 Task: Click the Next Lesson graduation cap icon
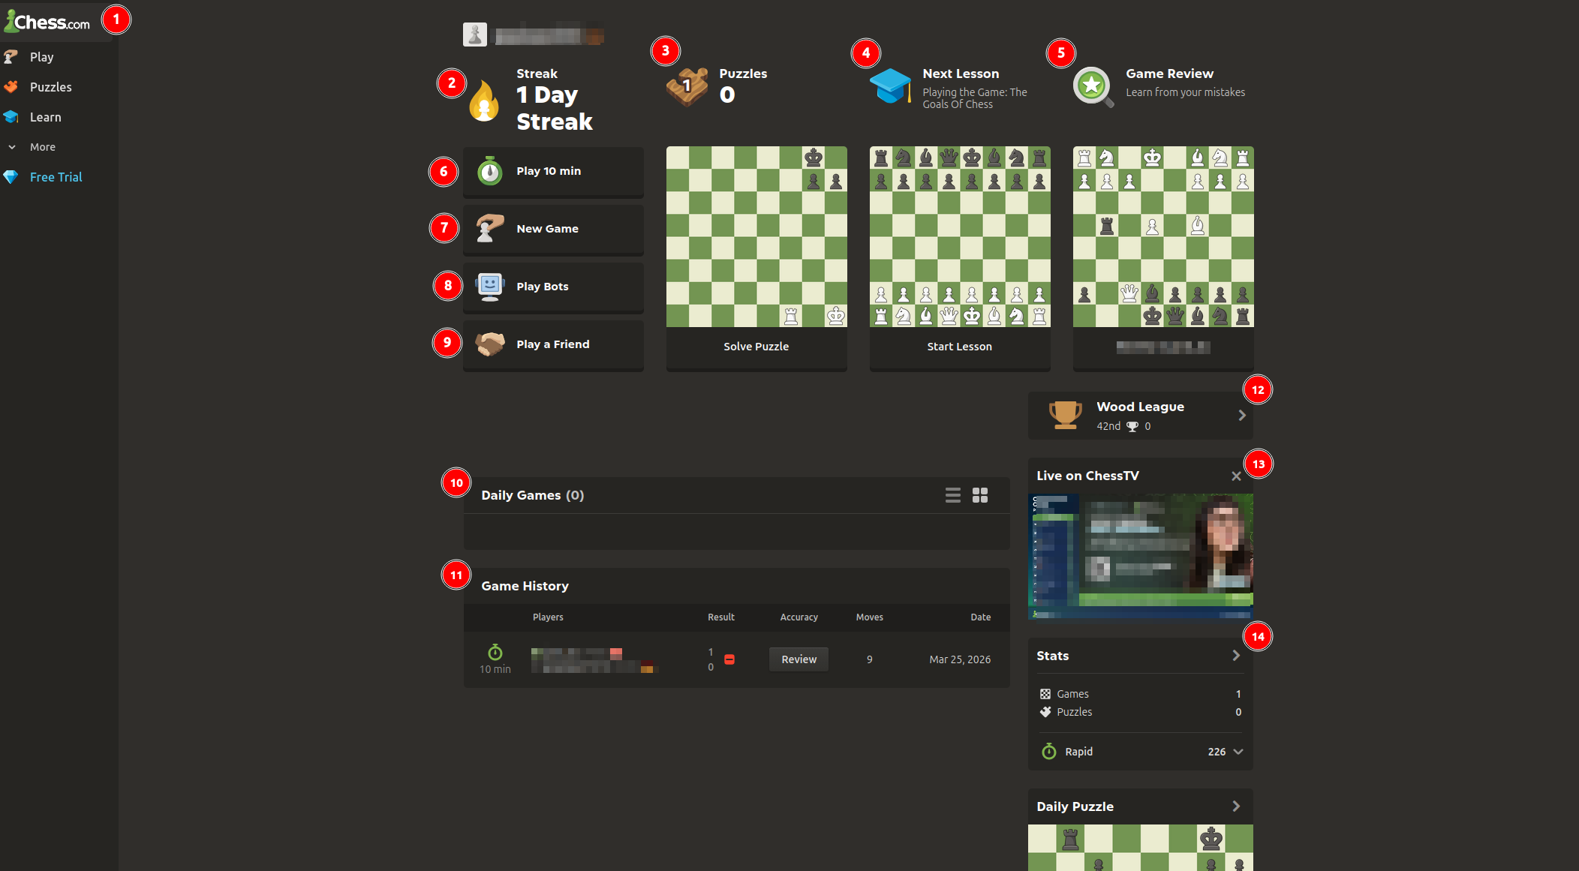coord(890,86)
